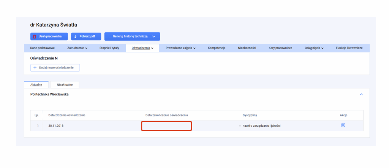This screenshot has width=389, height=168.
Task: Go to the Kompetencje tab
Action: point(216,48)
